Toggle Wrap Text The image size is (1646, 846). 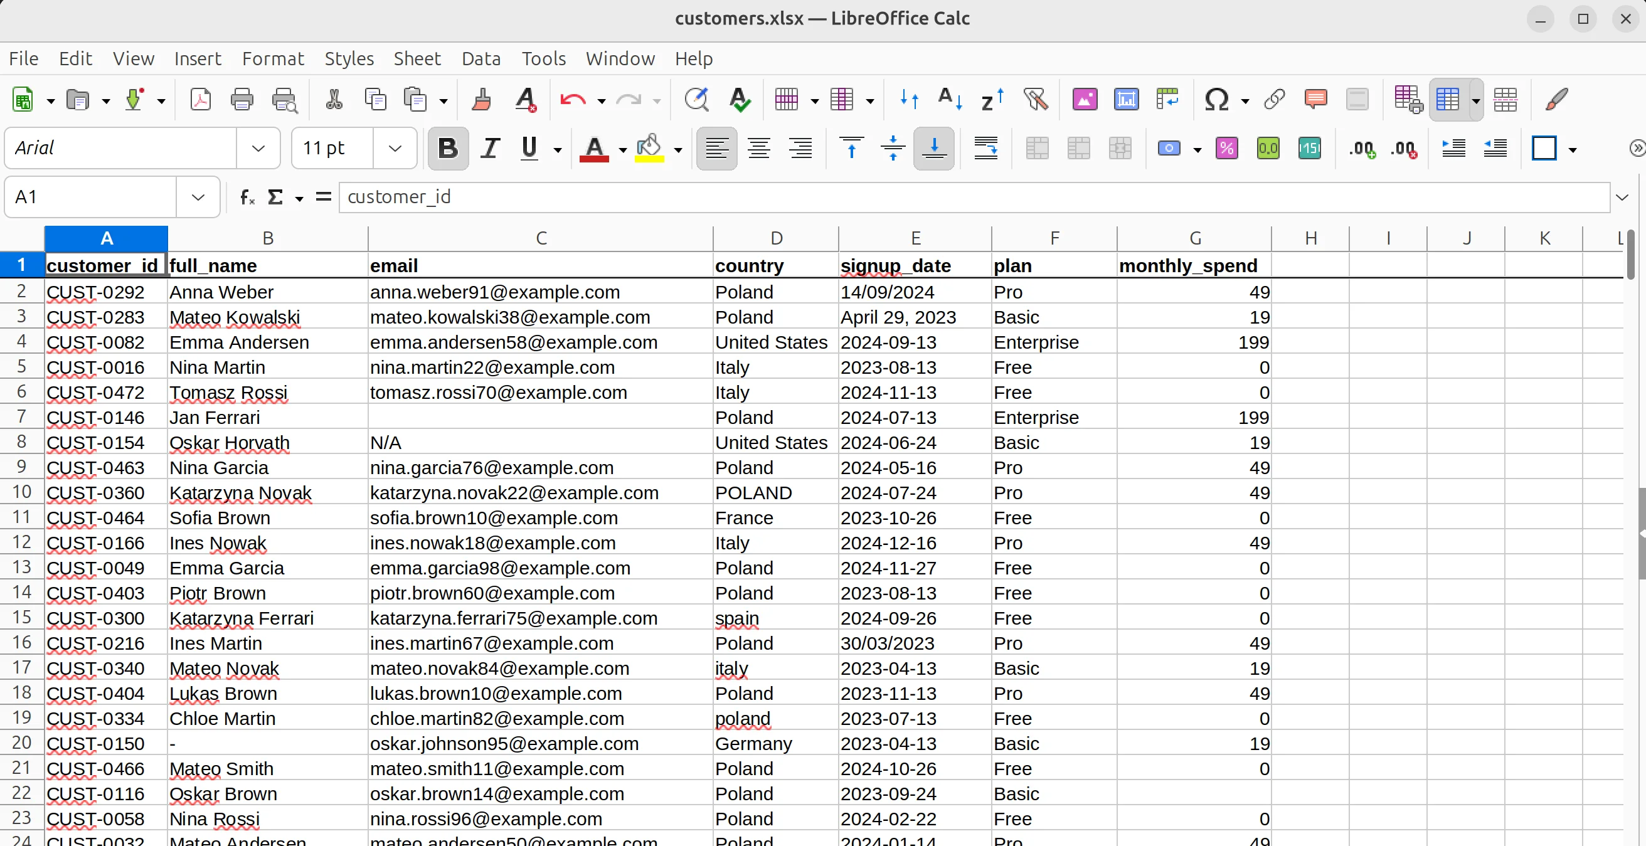point(986,149)
